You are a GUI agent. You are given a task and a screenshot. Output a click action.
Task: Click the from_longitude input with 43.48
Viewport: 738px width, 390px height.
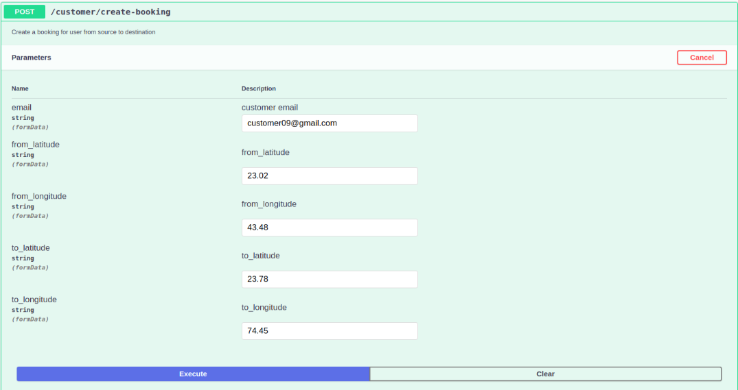click(x=330, y=228)
